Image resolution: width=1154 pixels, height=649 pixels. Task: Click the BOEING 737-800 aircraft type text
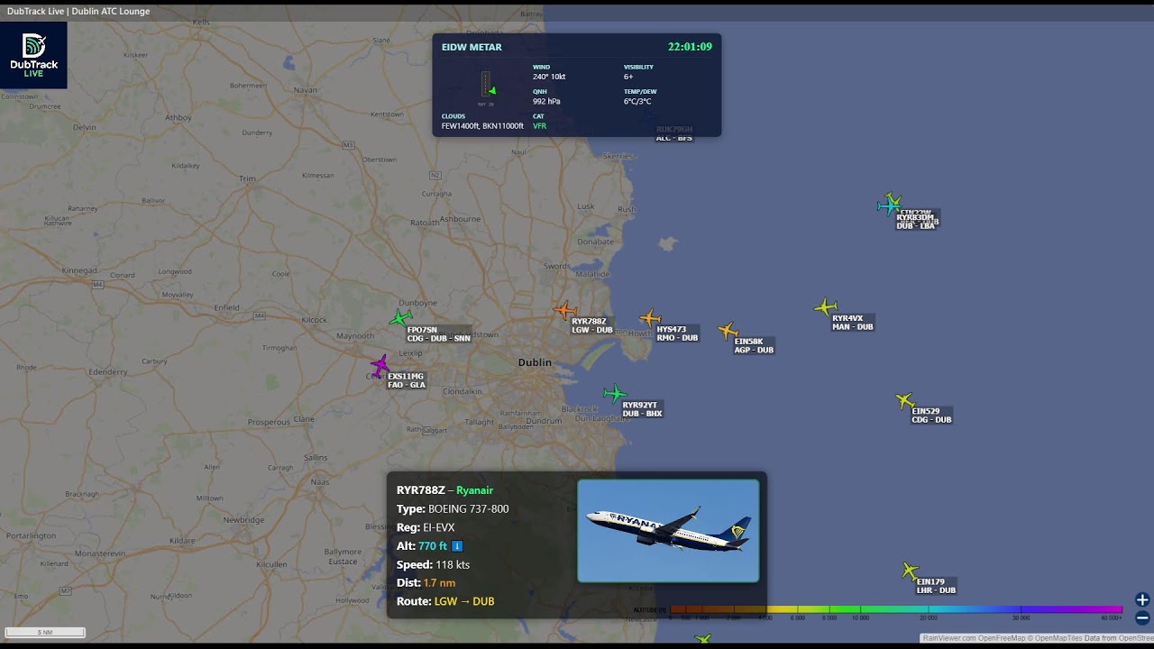click(x=469, y=509)
